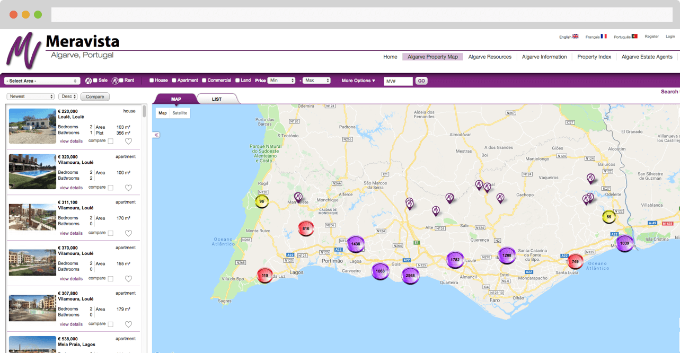Click the listings panel scrollbar
This screenshot has height=353, width=680.
(x=144, y=110)
